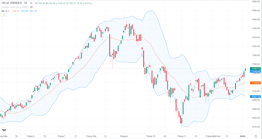Click the change value +6.55 (+0.57%)
Viewport: 262px width, 139px height.
[x=84, y=3]
